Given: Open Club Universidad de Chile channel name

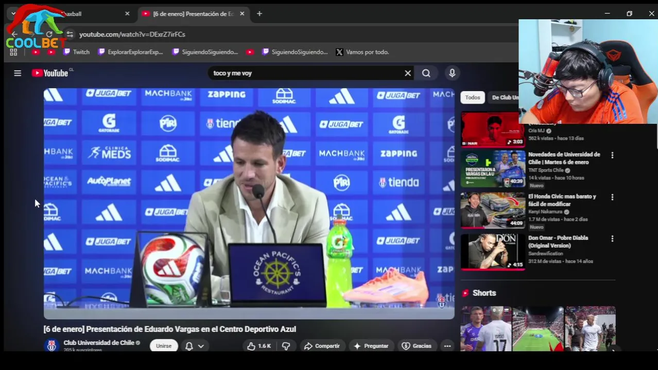Looking at the screenshot, I should [x=99, y=343].
